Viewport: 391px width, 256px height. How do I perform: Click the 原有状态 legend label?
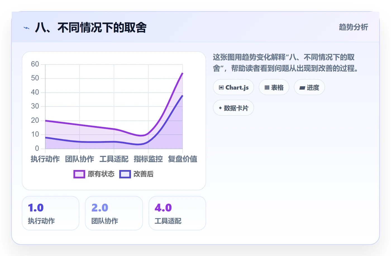pos(101,174)
